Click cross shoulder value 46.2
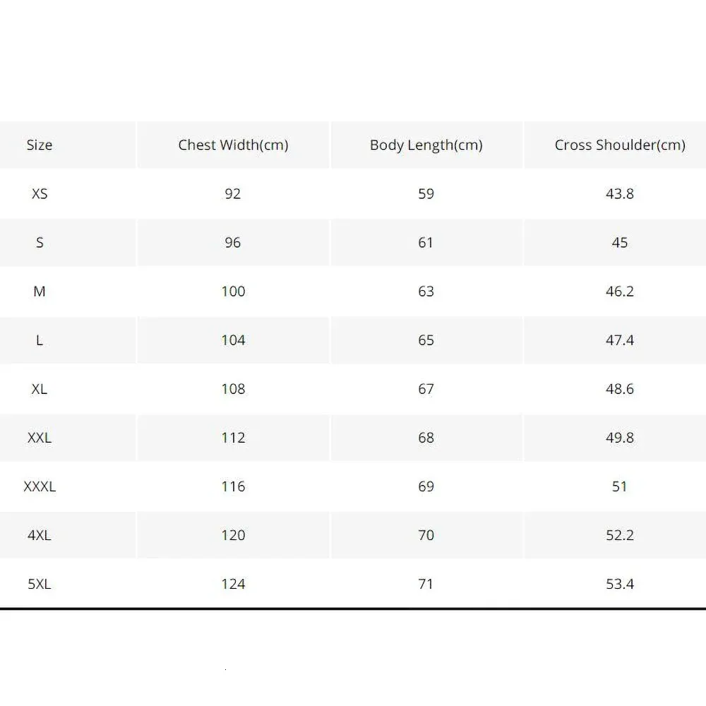706x706 pixels. 619,291
